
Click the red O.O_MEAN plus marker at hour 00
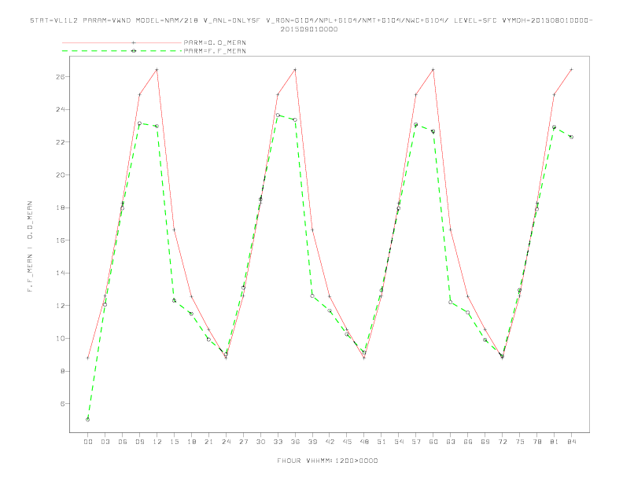tap(88, 358)
